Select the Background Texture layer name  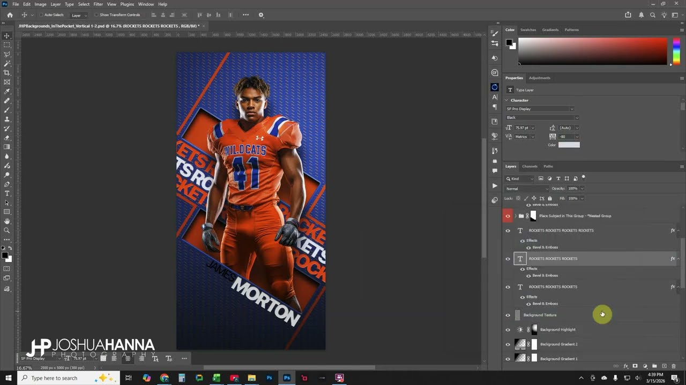click(540, 315)
